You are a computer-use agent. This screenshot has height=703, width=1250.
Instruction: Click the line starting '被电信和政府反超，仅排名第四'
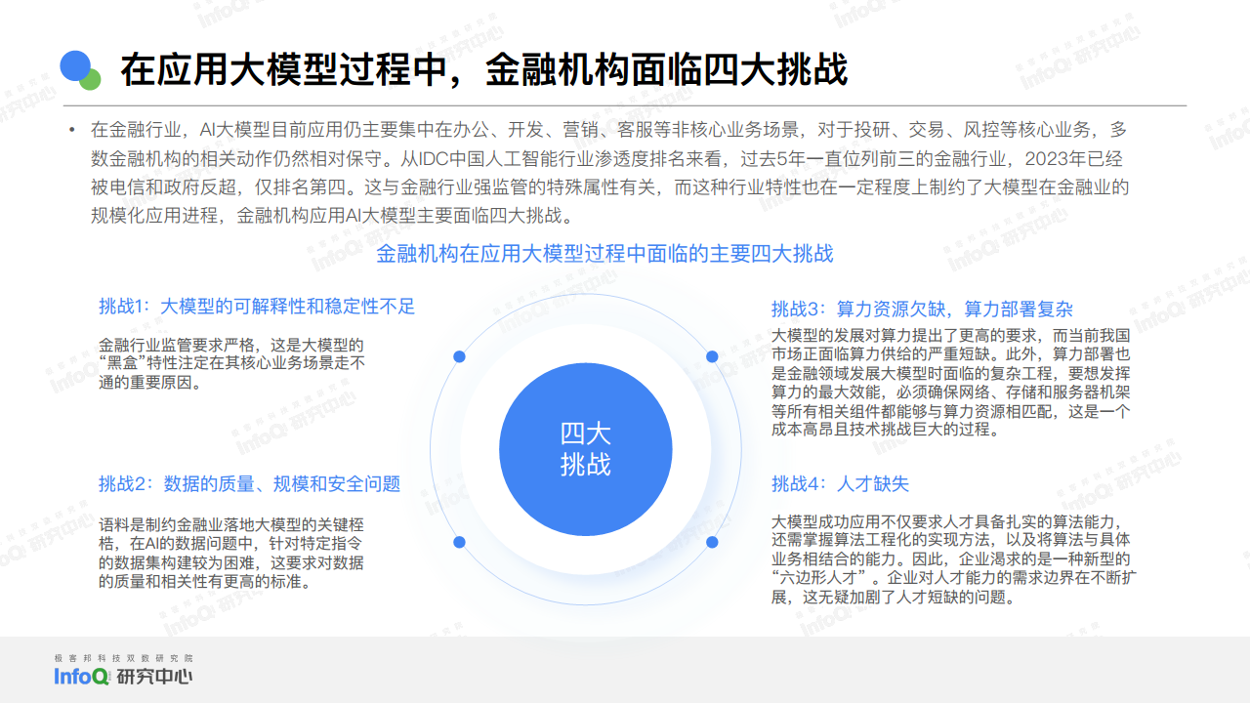coord(610,187)
